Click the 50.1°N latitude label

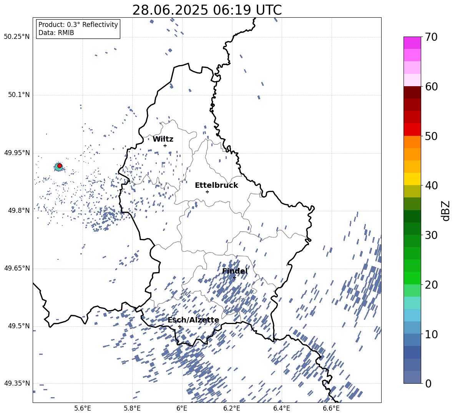[x=19, y=95]
